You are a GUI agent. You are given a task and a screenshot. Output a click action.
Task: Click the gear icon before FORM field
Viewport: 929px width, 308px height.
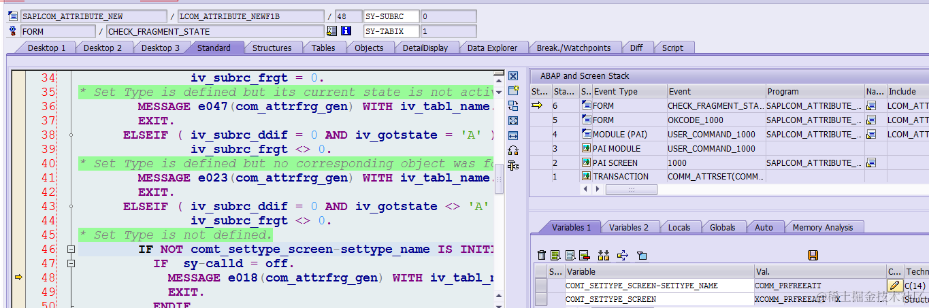(x=13, y=31)
